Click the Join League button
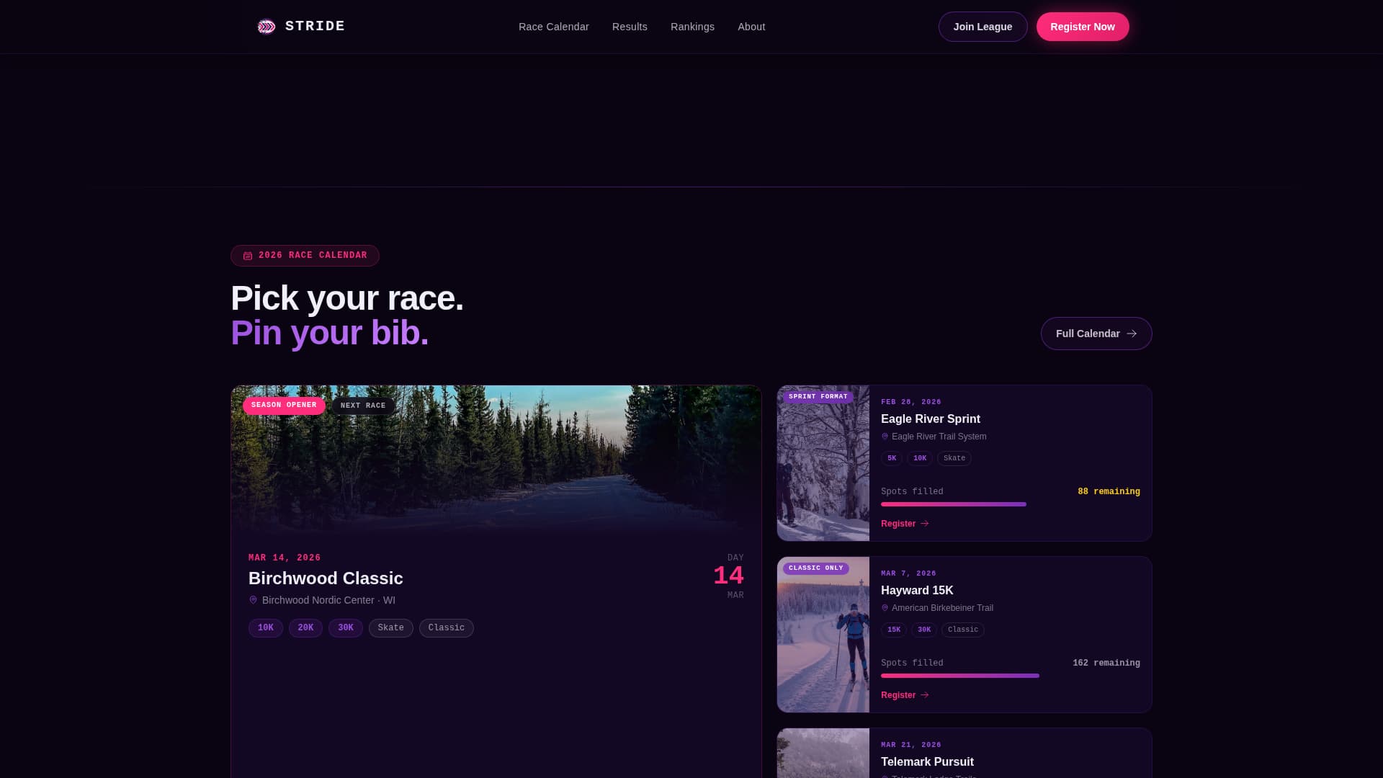Viewport: 1383px width, 778px height. point(983,27)
